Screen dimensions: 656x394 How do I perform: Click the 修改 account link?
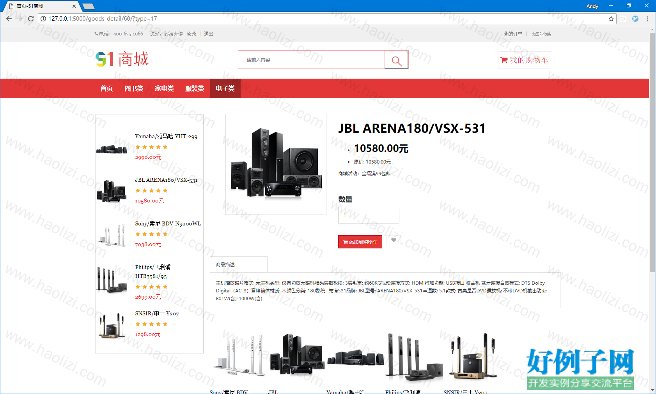tap(191, 34)
